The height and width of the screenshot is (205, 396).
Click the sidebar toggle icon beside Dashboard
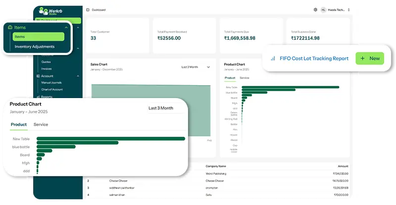[x=88, y=9]
